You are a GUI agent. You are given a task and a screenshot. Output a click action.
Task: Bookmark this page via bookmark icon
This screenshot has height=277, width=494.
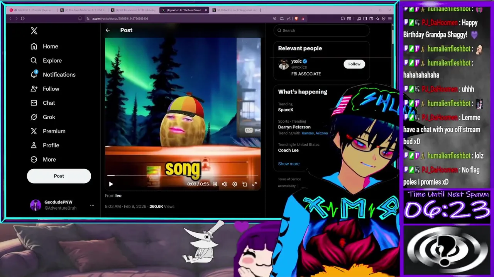80,18
